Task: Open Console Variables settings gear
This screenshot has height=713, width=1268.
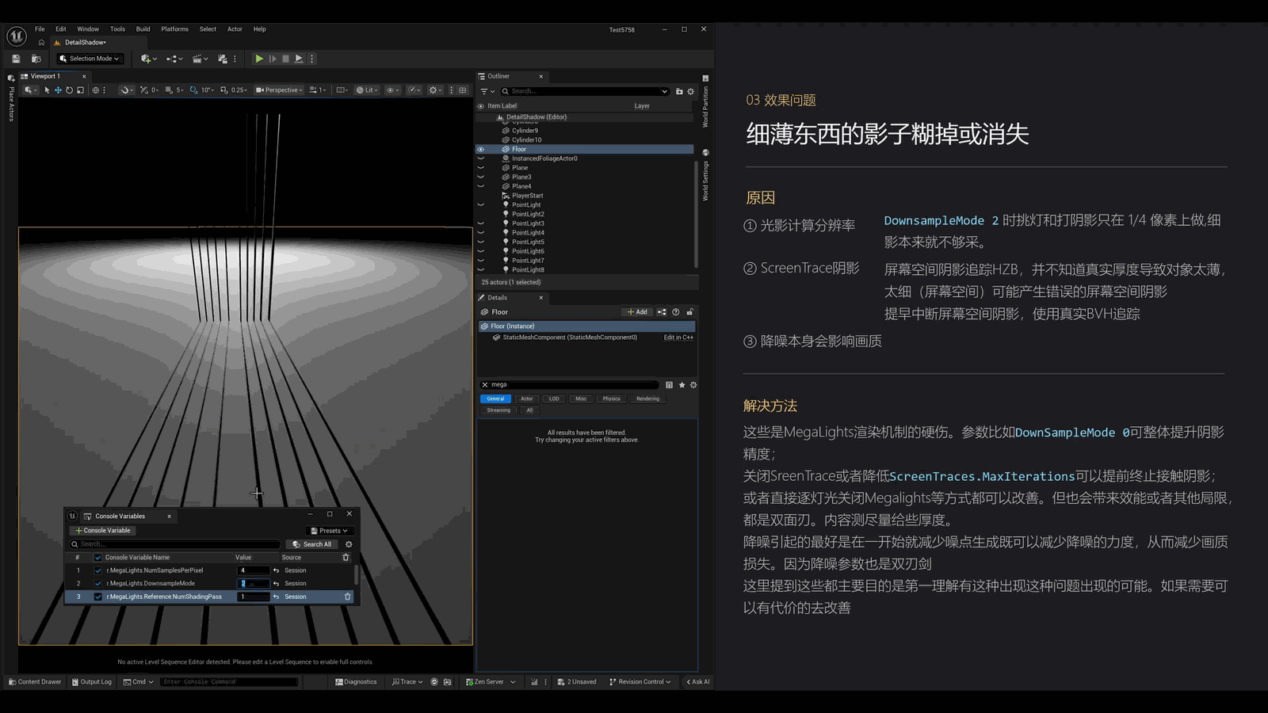Action: 349,544
